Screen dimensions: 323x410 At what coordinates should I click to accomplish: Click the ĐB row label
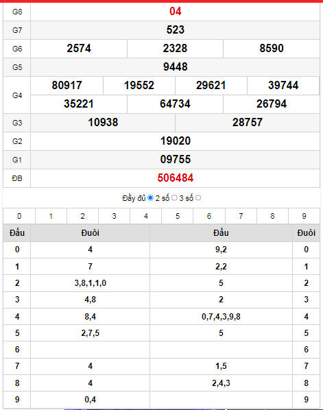(17, 178)
